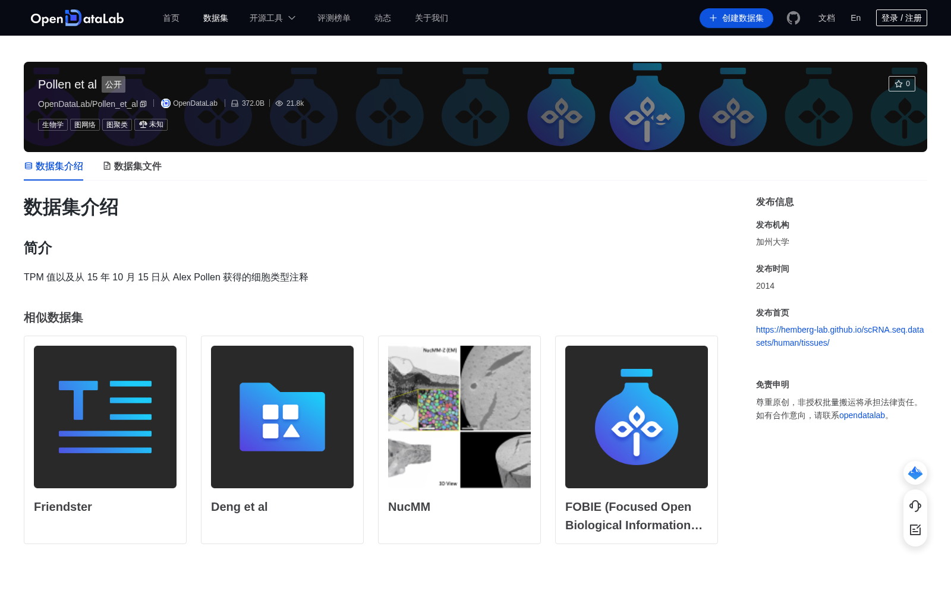Select the 数据集介绍 tab
Image resolution: width=951 pixels, height=594 pixels.
coord(53,166)
